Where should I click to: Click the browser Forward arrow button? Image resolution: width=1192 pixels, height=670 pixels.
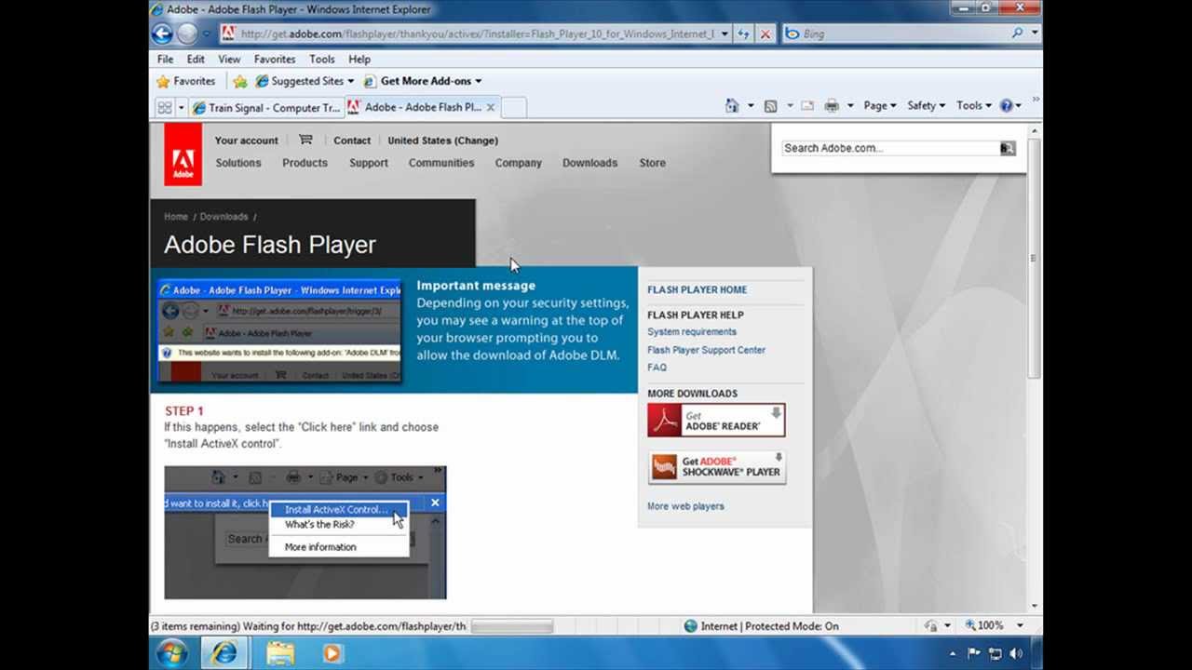click(x=187, y=33)
